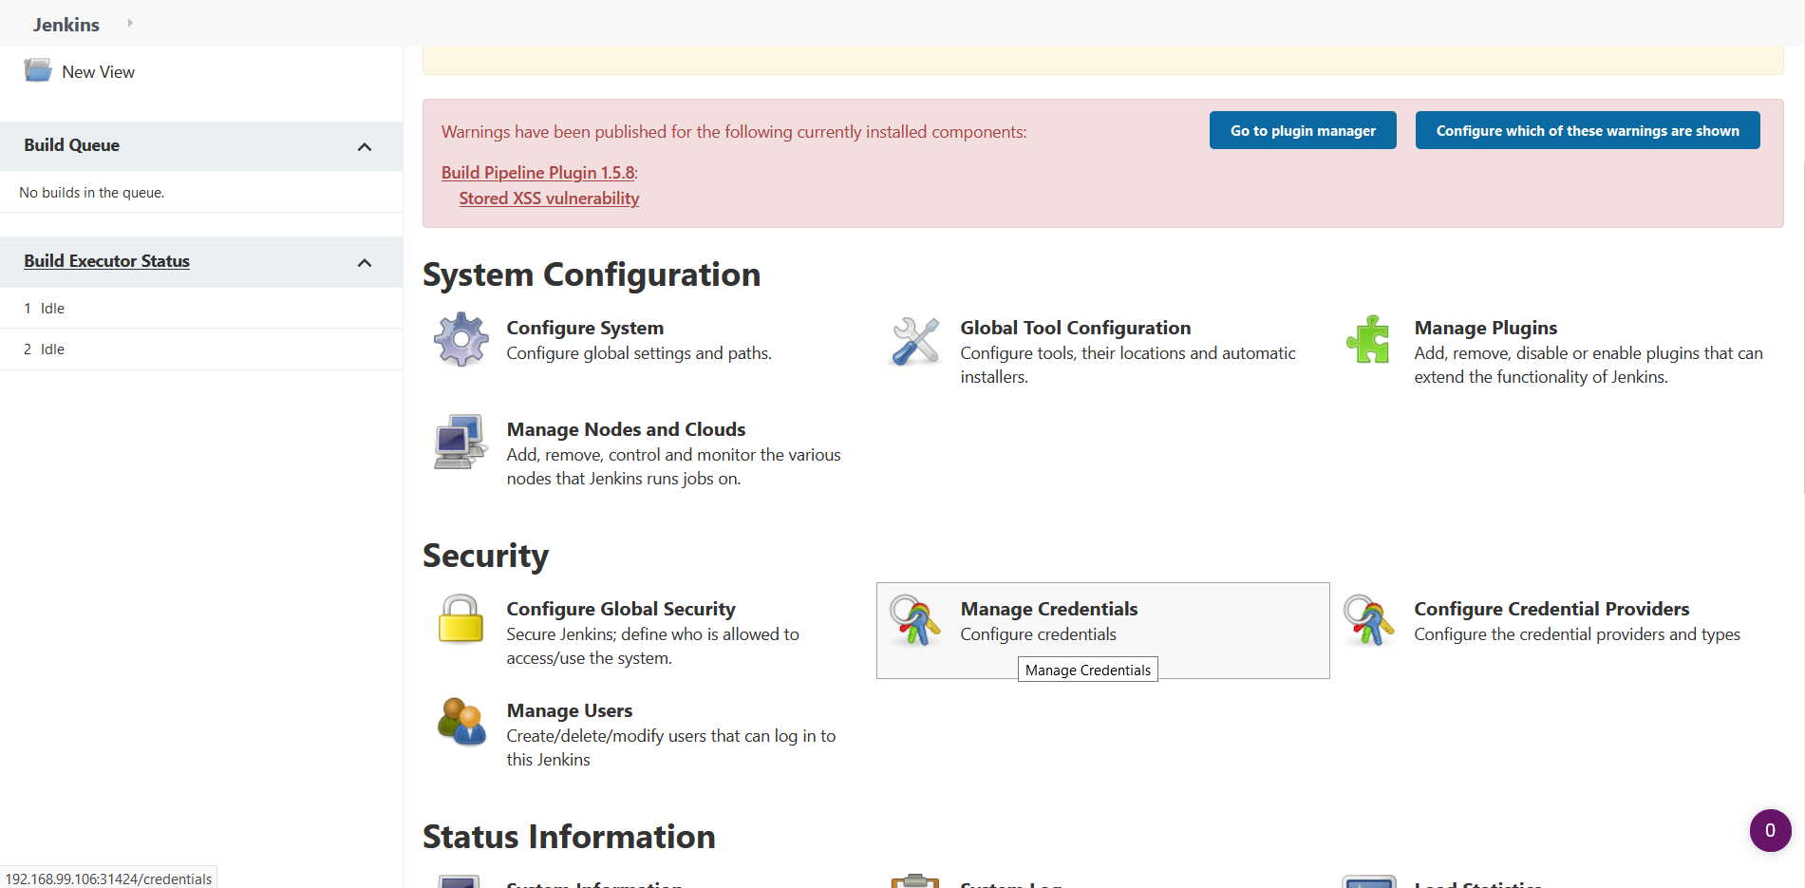1805x888 pixels.
Task: Select executor 1 Idle row
Action: (201, 308)
